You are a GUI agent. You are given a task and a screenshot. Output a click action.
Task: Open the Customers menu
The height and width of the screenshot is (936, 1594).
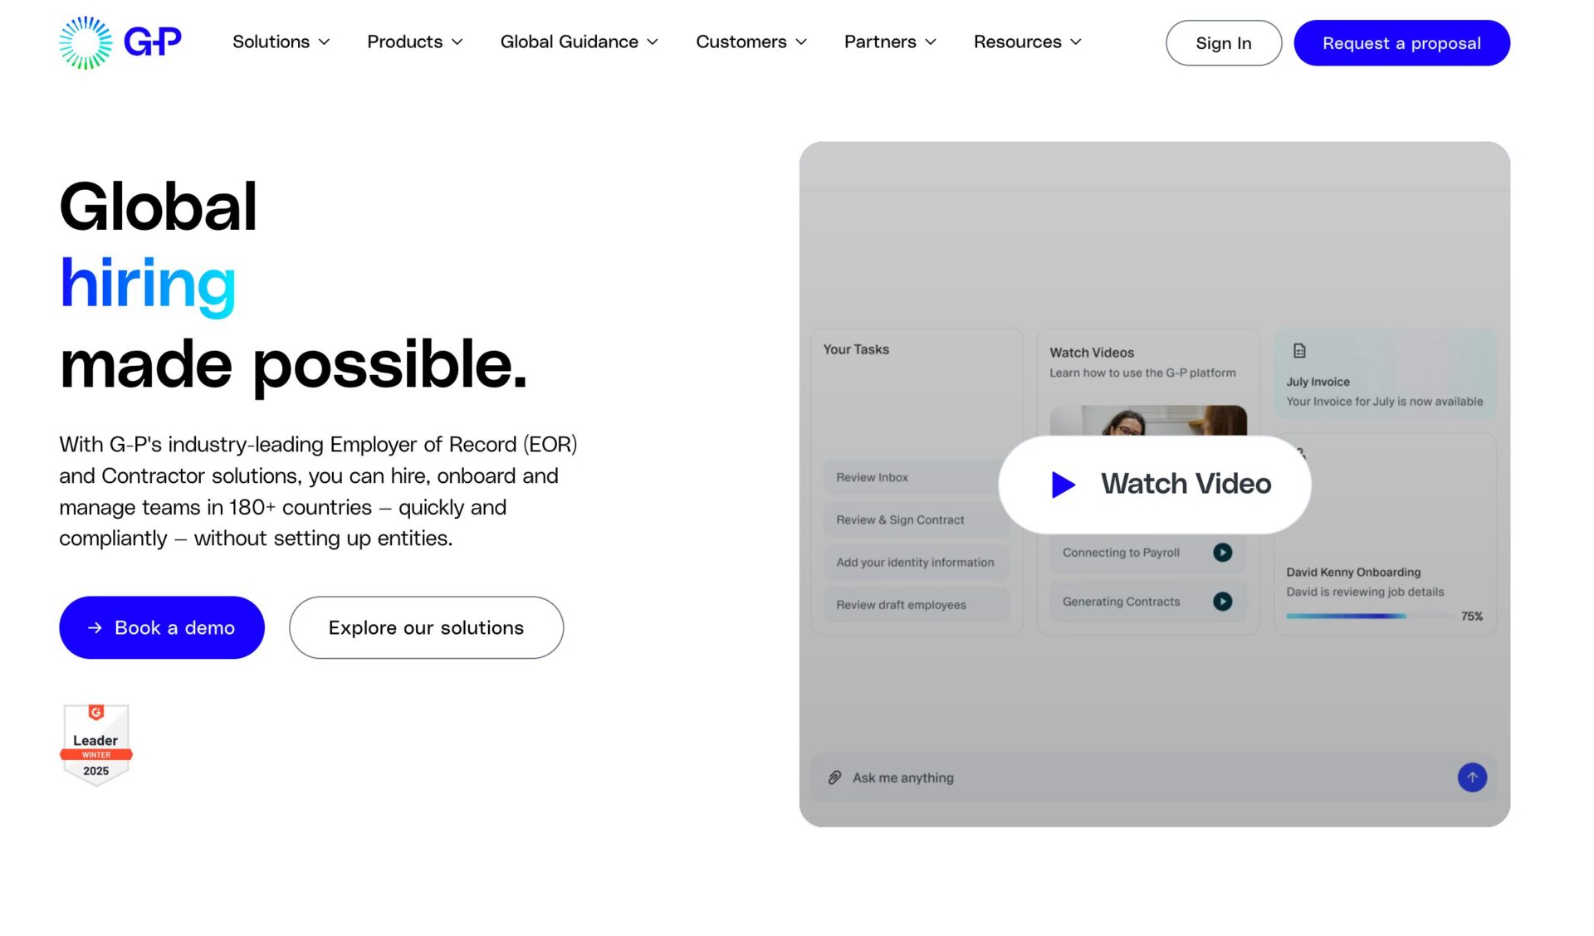click(x=751, y=41)
